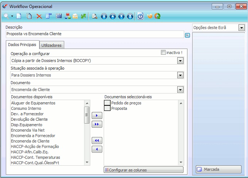Move all documents left with double arrow
The image size is (248, 178).
(x=97, y=140)
